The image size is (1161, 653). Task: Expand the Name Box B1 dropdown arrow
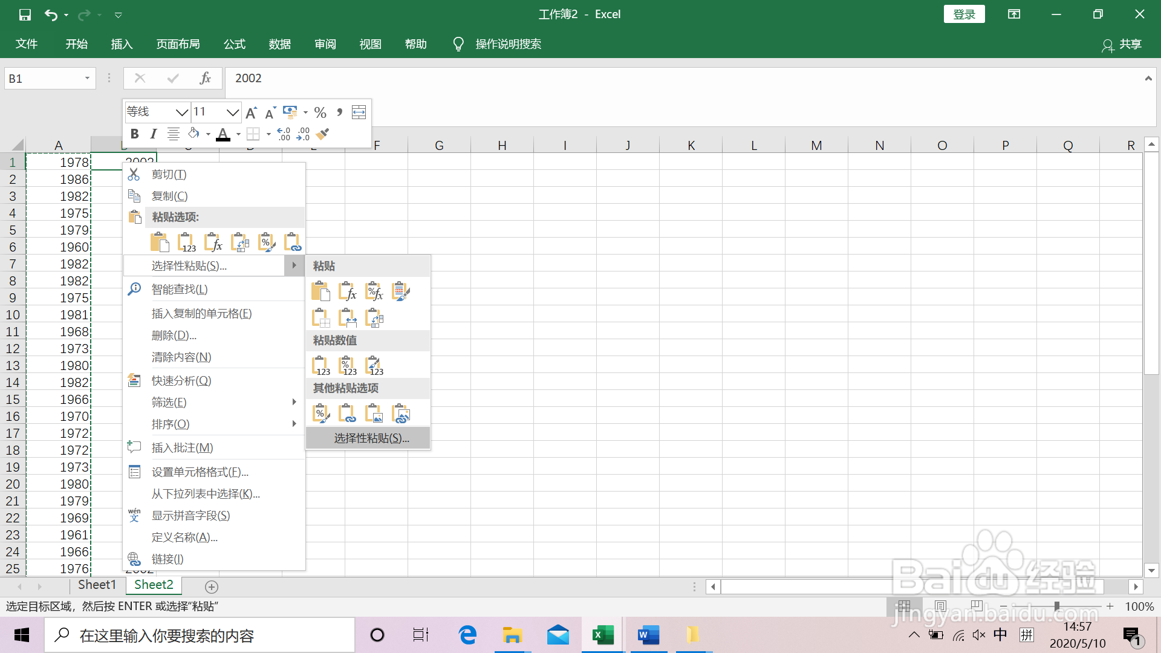87,79
